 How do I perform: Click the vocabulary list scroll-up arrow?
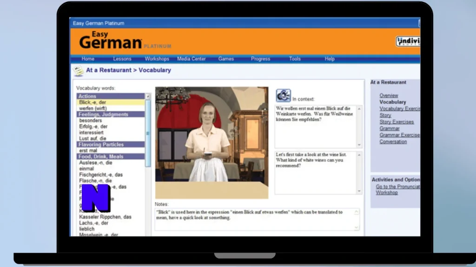click(x=148, y=96)
